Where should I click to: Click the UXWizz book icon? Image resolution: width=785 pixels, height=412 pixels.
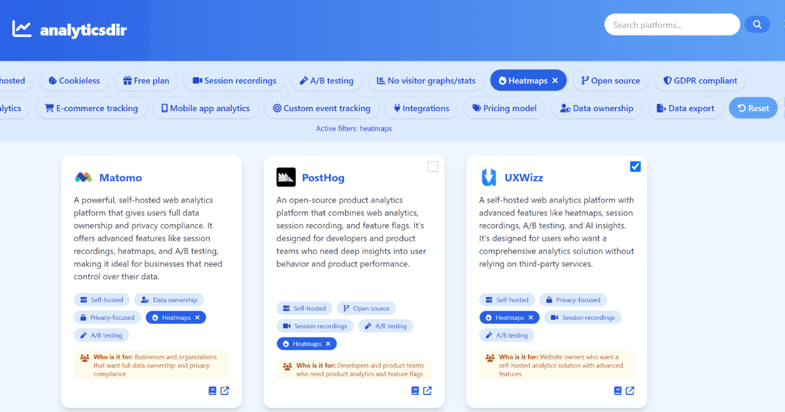[x=618, y=391]
